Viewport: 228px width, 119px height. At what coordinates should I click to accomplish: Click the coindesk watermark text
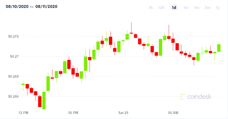pyautogui.click(x=199, y=97)
